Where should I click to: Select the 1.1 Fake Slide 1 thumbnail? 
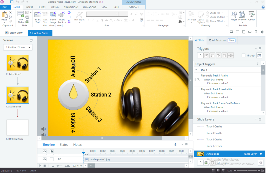coord(17,63)
